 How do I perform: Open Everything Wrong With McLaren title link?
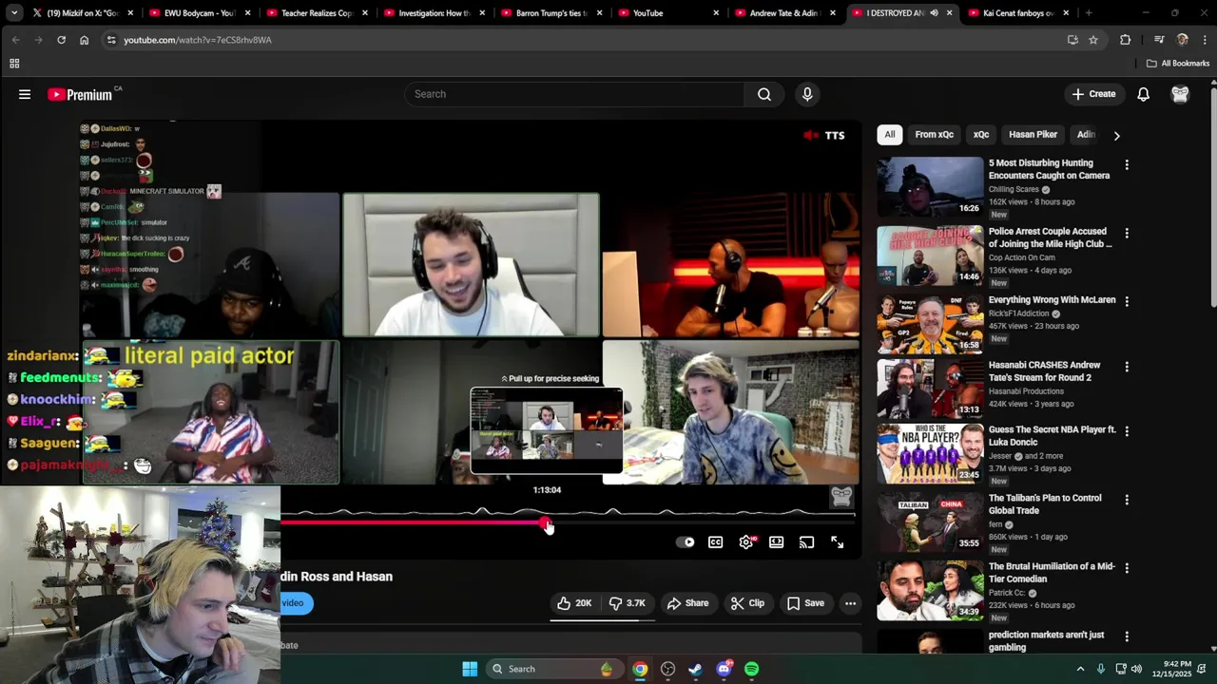(1052, 300)
